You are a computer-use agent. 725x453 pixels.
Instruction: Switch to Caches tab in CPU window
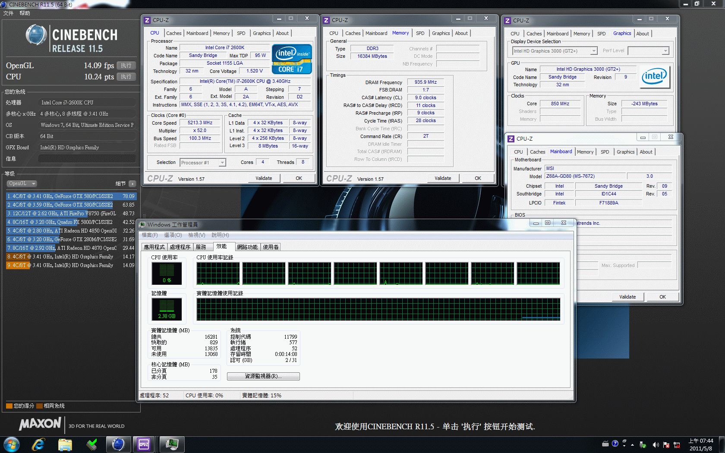tap(174, 33)
